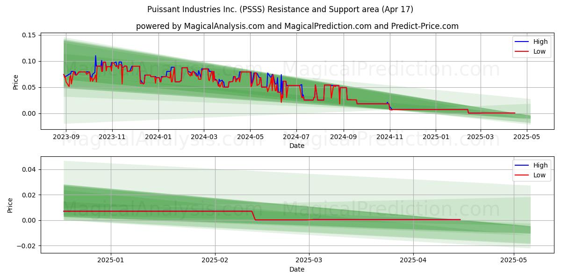The width and height of the screenshot is (561, 280).
Task: Click the '0.02' y-axis tick on the bottom chart
Action: tap(29, 195)
